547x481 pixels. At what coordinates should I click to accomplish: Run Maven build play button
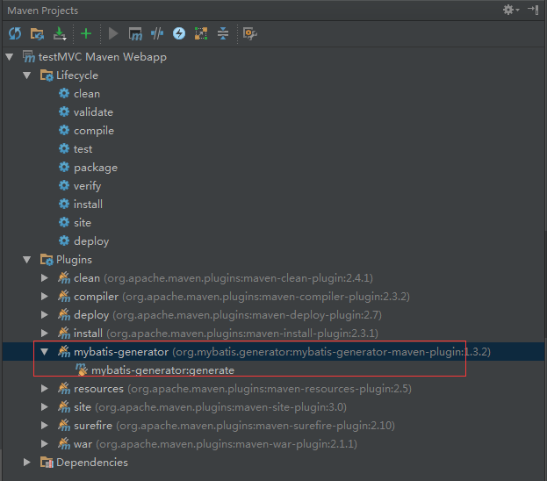pyautogui.click(x=113, y=34)
